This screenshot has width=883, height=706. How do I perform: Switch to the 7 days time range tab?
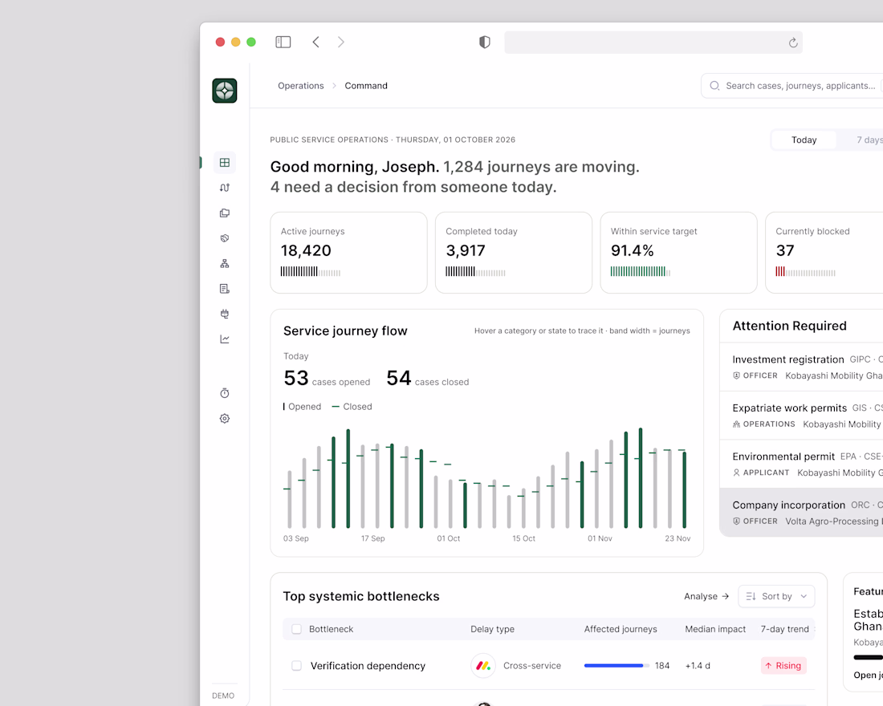[869, 140]
